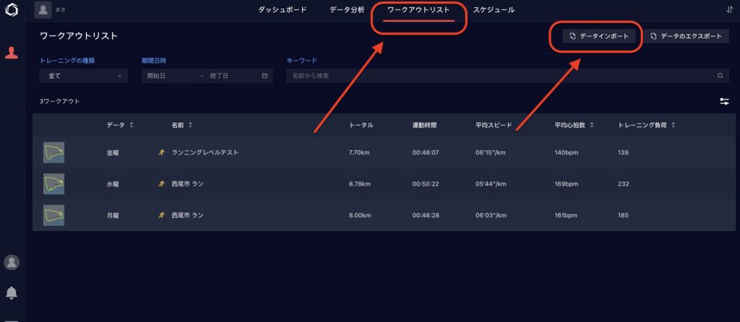Click the keyword search input field
Screen dimensions: 740x322
499,75
